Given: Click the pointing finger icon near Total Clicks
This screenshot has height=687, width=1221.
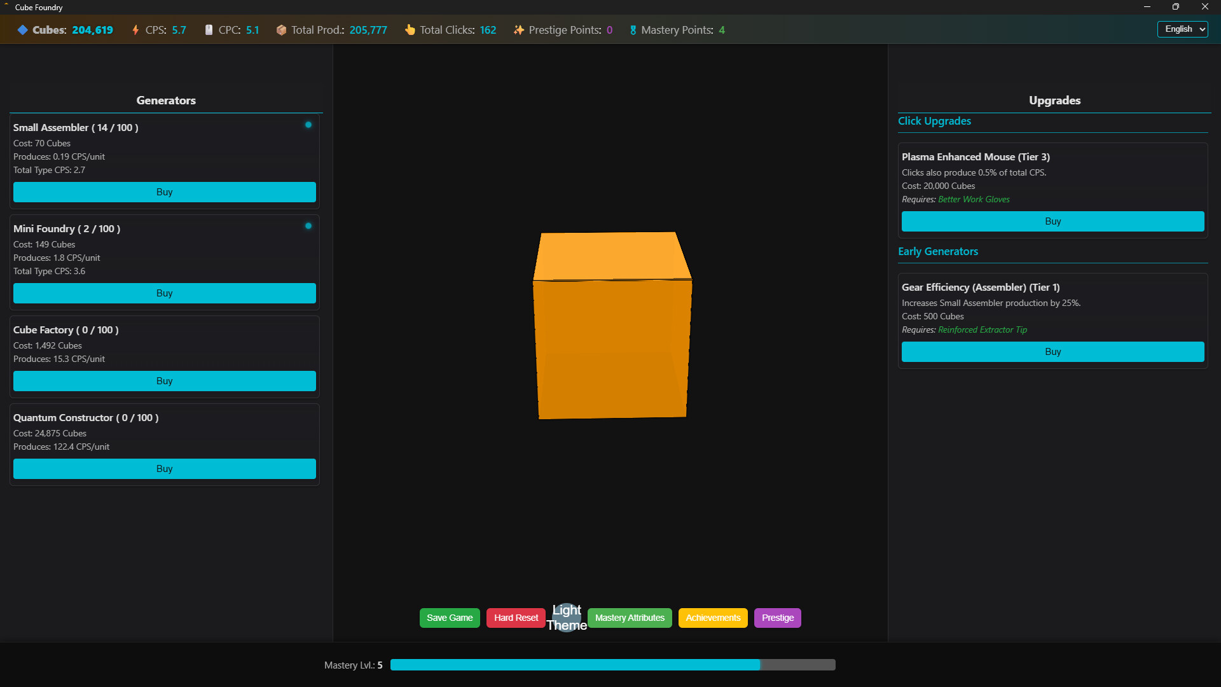Looking at the screenshot, I should [410, 29].
